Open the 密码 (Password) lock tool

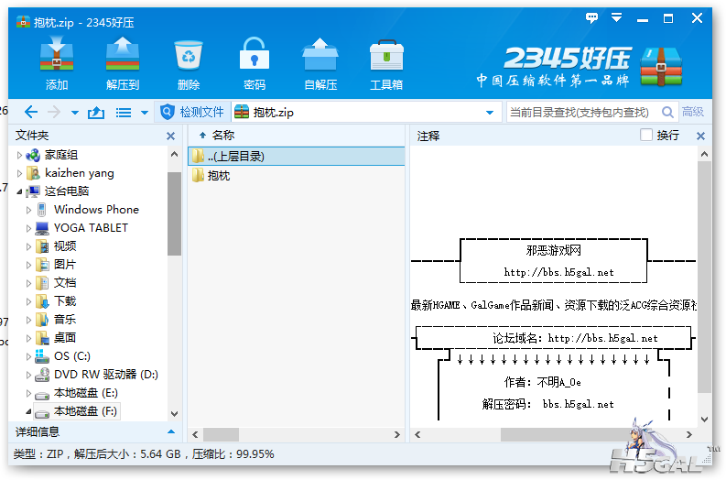[255, 54]
